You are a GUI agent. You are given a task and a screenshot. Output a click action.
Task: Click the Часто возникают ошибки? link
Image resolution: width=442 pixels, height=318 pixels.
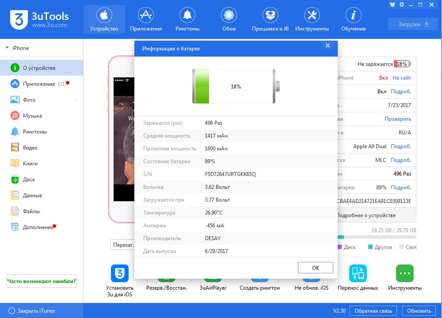click(x=42, y=281)
